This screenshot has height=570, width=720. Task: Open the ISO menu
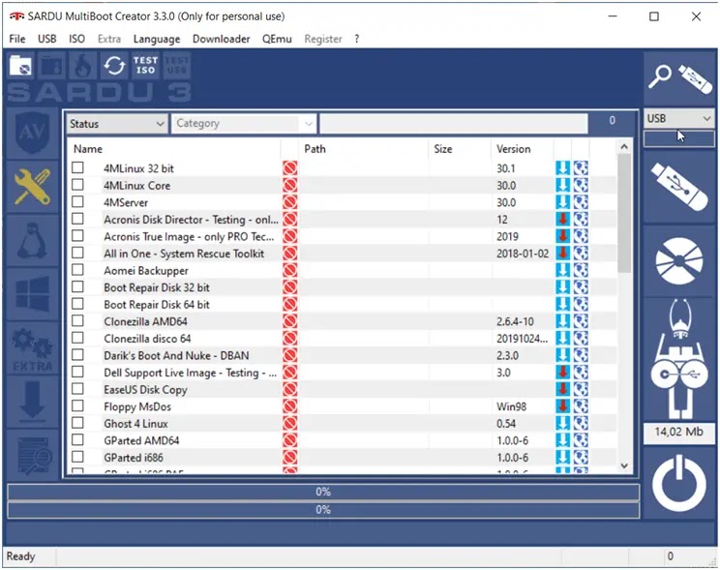76,39
